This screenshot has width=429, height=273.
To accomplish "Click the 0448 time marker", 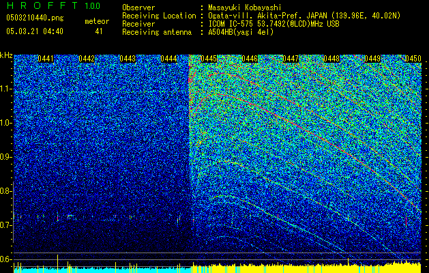I will [x=331, y=59].
